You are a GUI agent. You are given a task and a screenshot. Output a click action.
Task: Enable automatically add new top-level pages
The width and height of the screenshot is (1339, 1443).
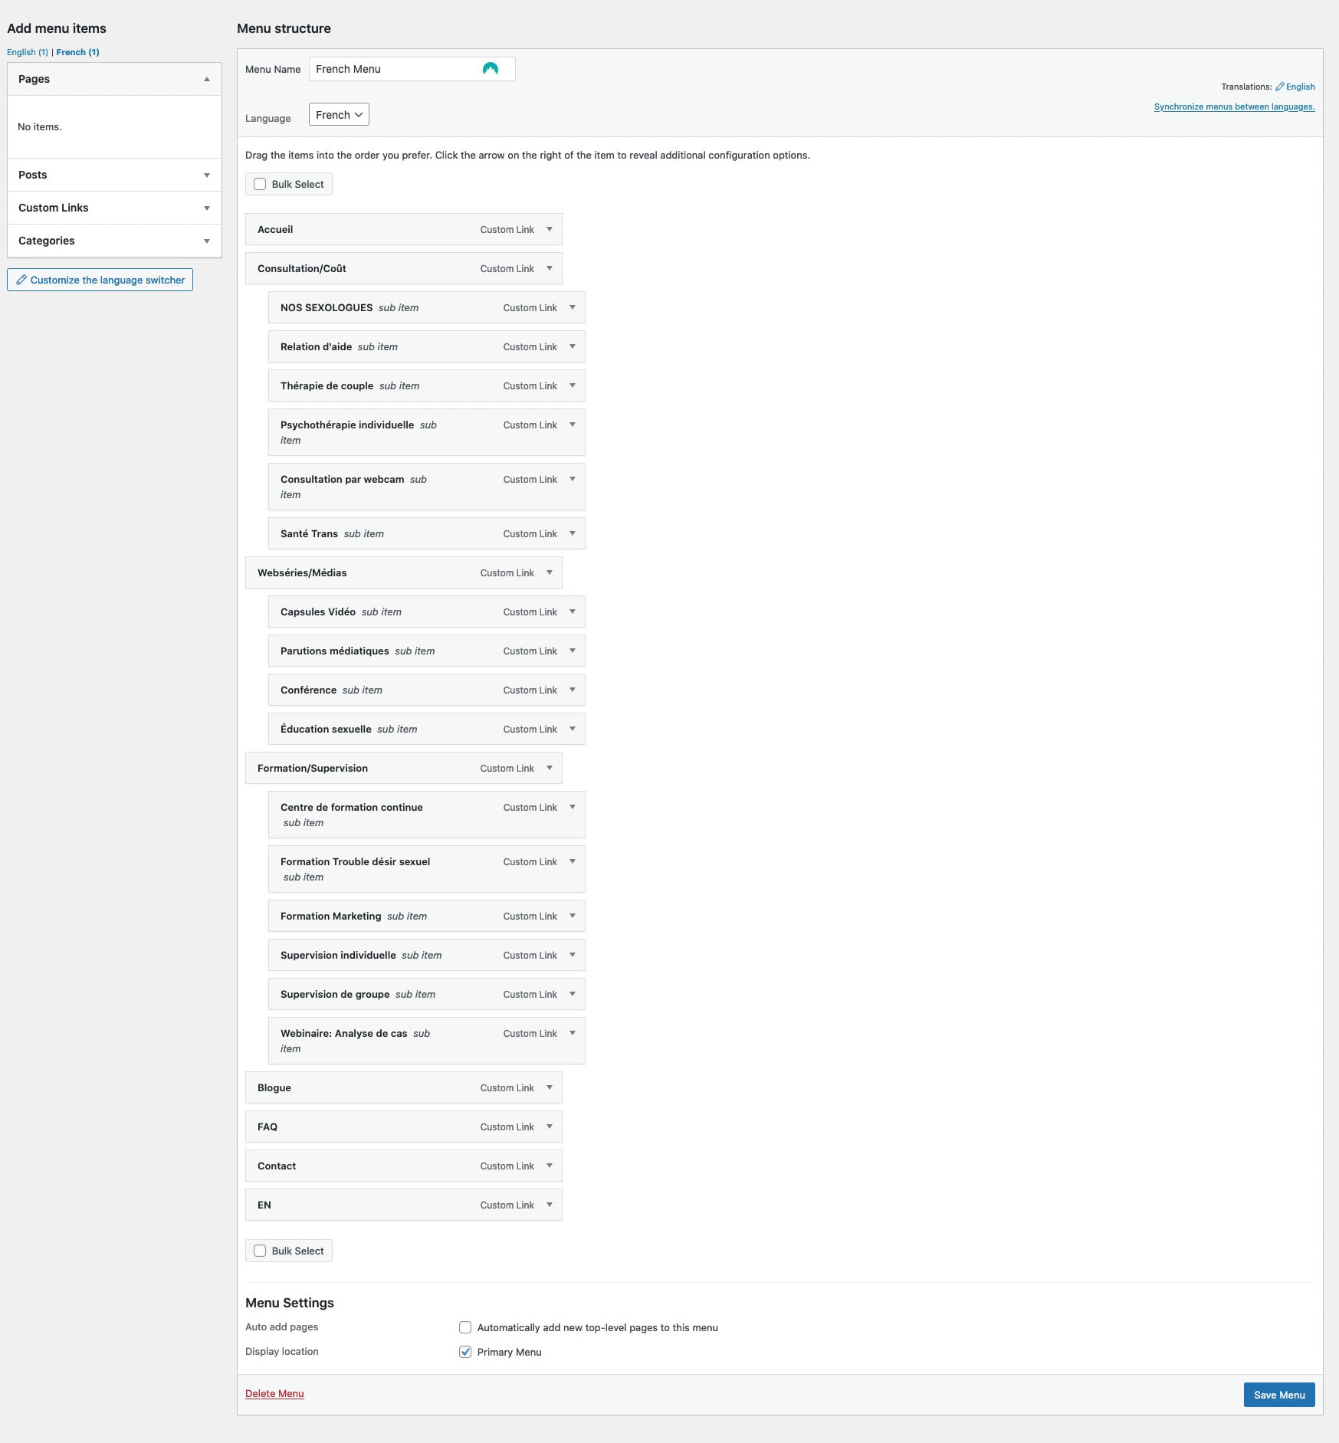click(465, 1327)
